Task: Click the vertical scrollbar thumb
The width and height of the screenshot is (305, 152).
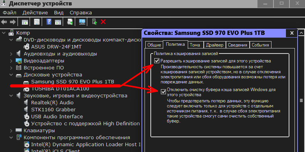Action: click(x=301, y=100)
